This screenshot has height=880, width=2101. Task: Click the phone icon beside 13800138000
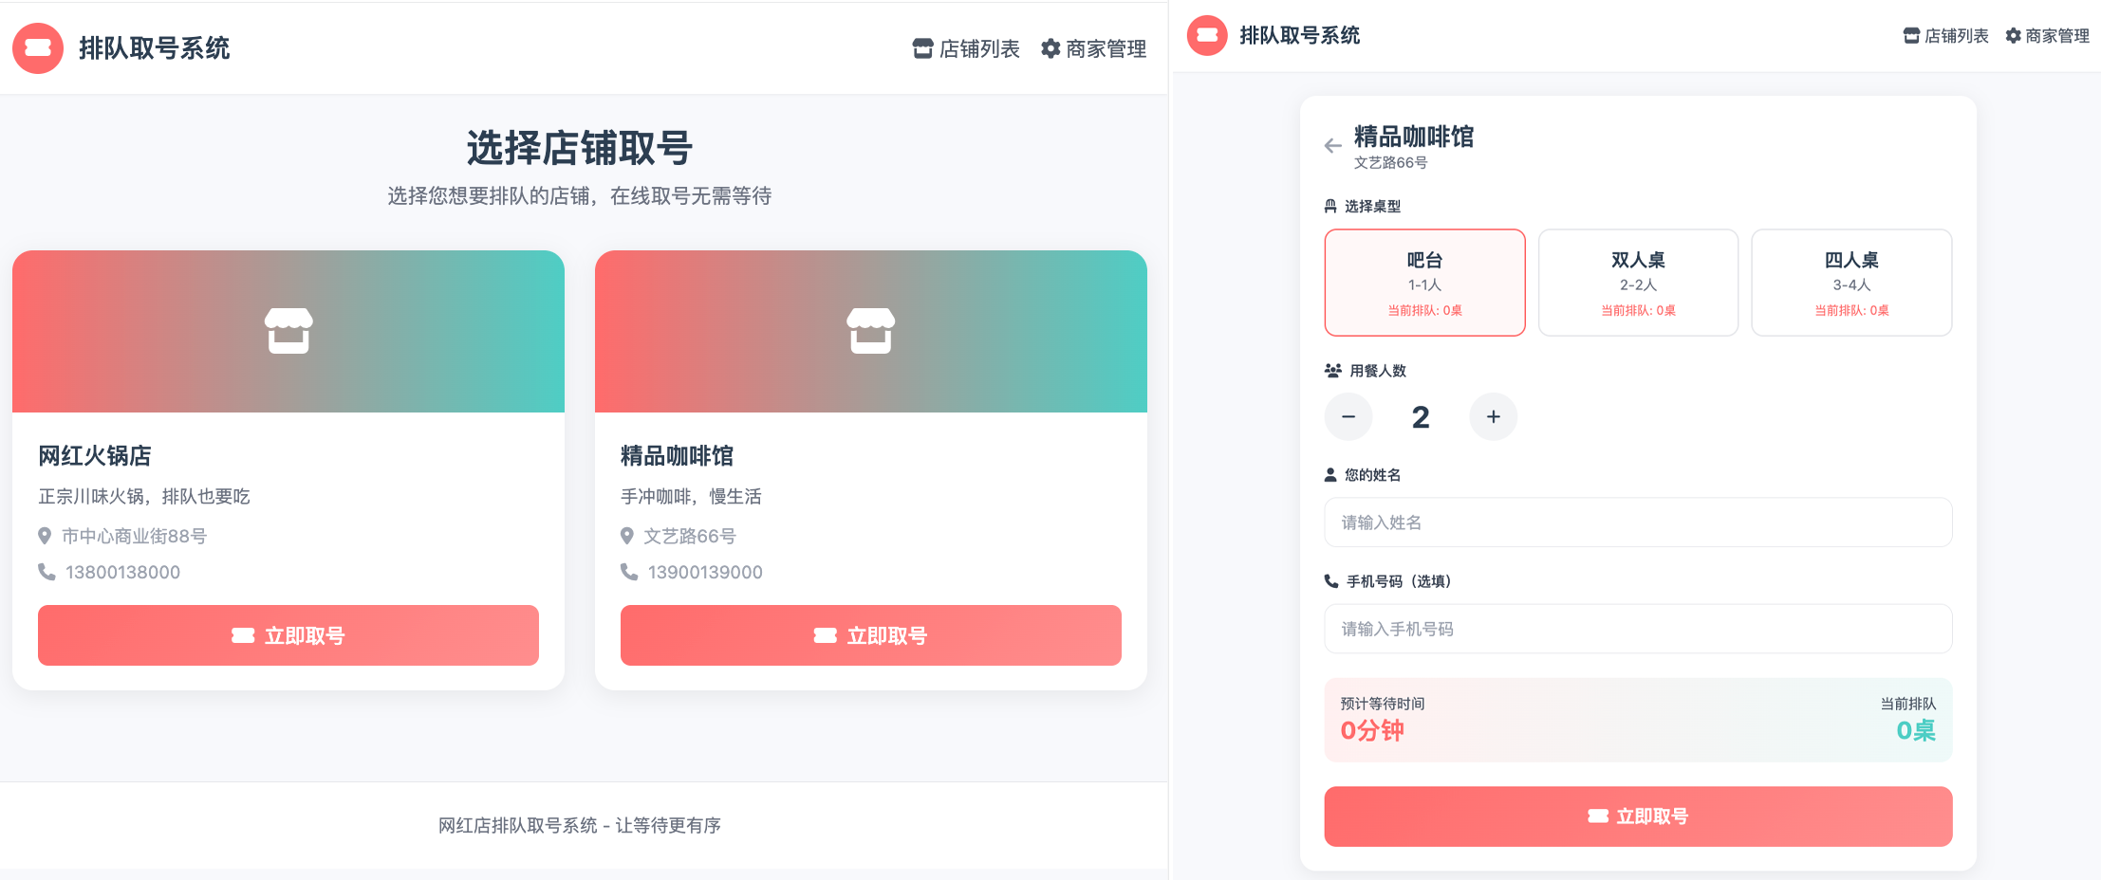pos(46,572)
